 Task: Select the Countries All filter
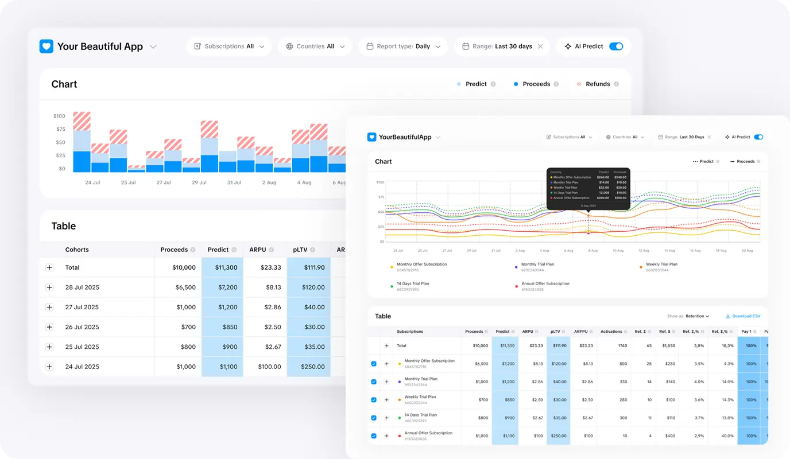(x=315, y=46)
